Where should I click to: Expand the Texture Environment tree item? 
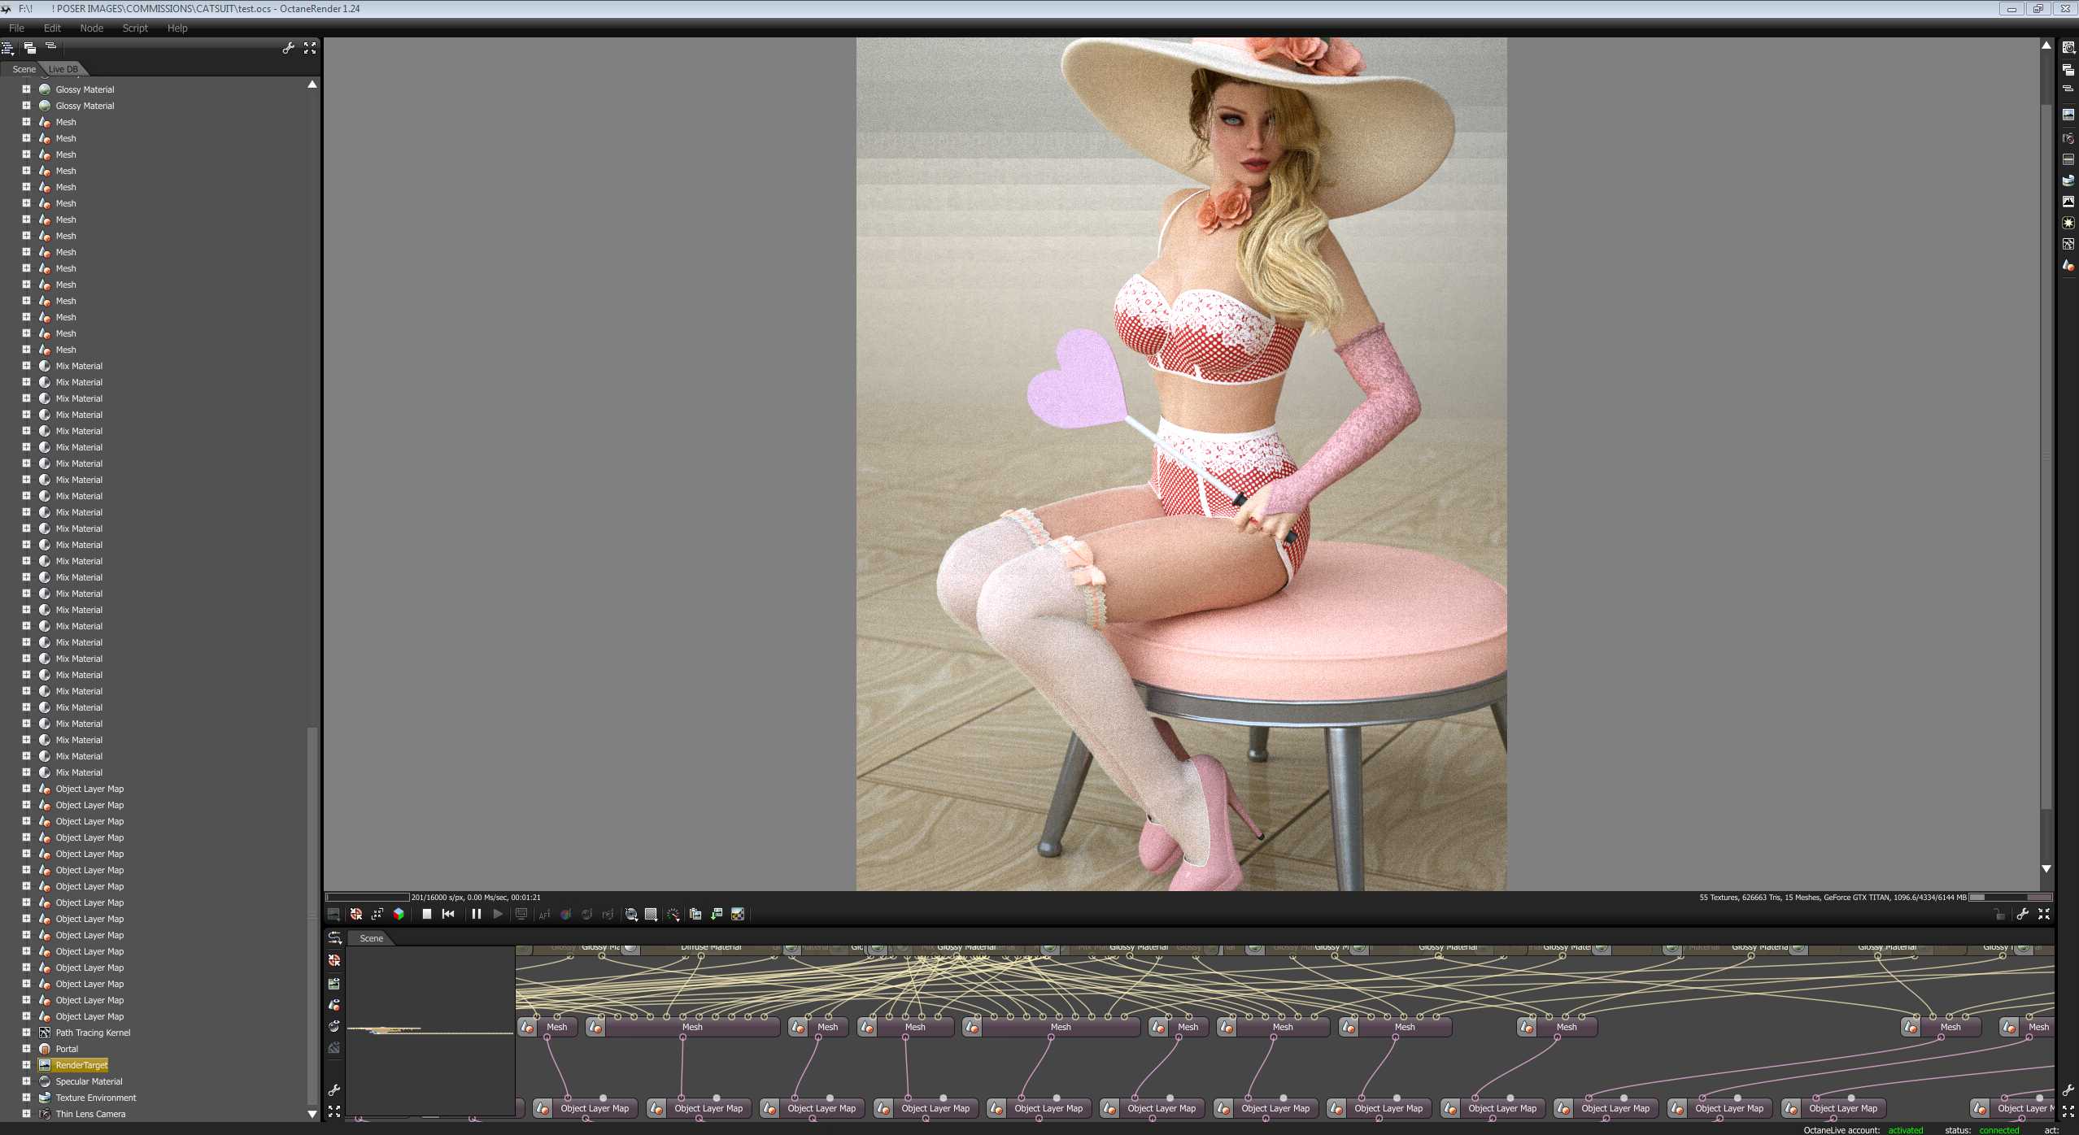26,1097
